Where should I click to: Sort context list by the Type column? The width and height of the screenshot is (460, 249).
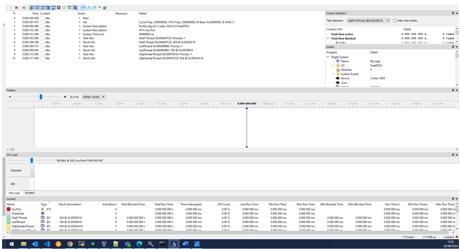44,204
